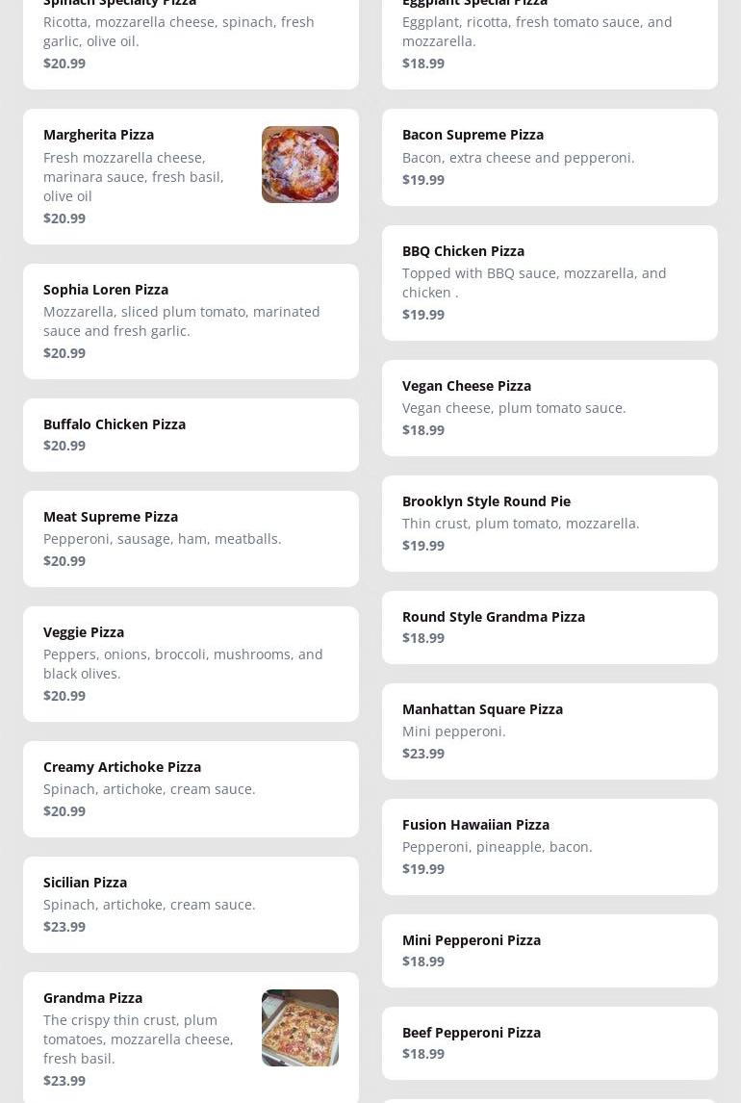The width and height of the screenshot is (741, 1103).
Task: Open the Grandma Pizza photo thumbnail
Action: [x=299, y=1028]
